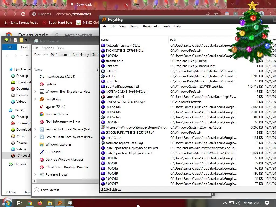The height and width of the screenshot is (207, 276).
Task: Expand Service Host: Local Service process
Action: click(x=35, y=129)
